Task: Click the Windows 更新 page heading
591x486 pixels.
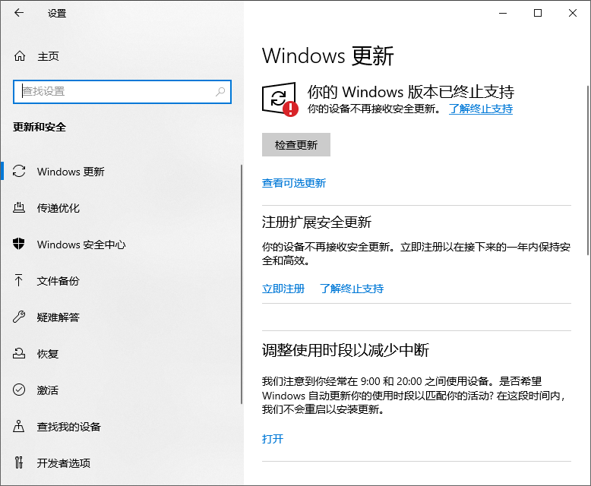Action: (328, 56)
